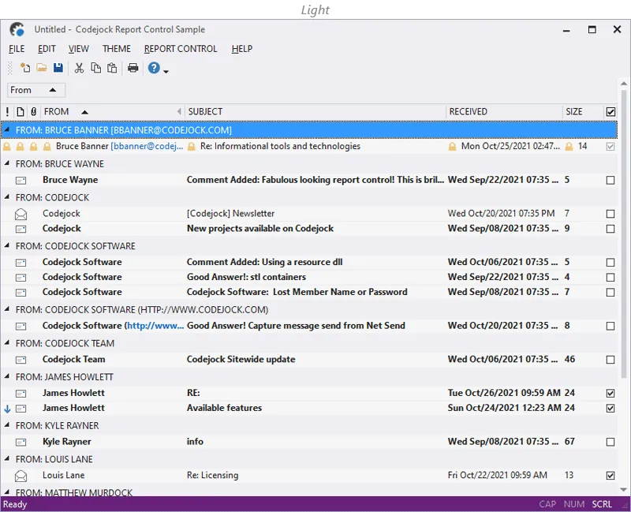Click envelope icon for Lost Member Name message
Screen dimensions: 631x512
[21, 293]
